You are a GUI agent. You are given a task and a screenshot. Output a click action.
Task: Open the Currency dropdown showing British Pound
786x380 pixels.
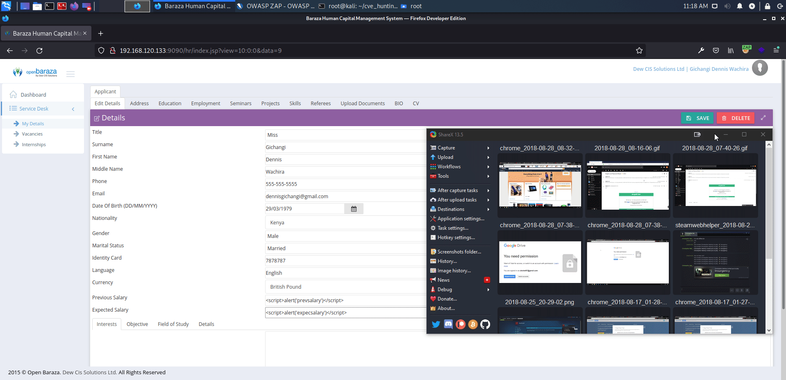pos(345,287)
